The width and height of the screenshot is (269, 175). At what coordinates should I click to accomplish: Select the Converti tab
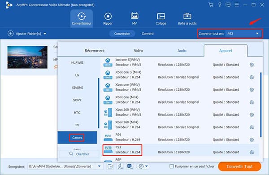(x=148, y=34)
